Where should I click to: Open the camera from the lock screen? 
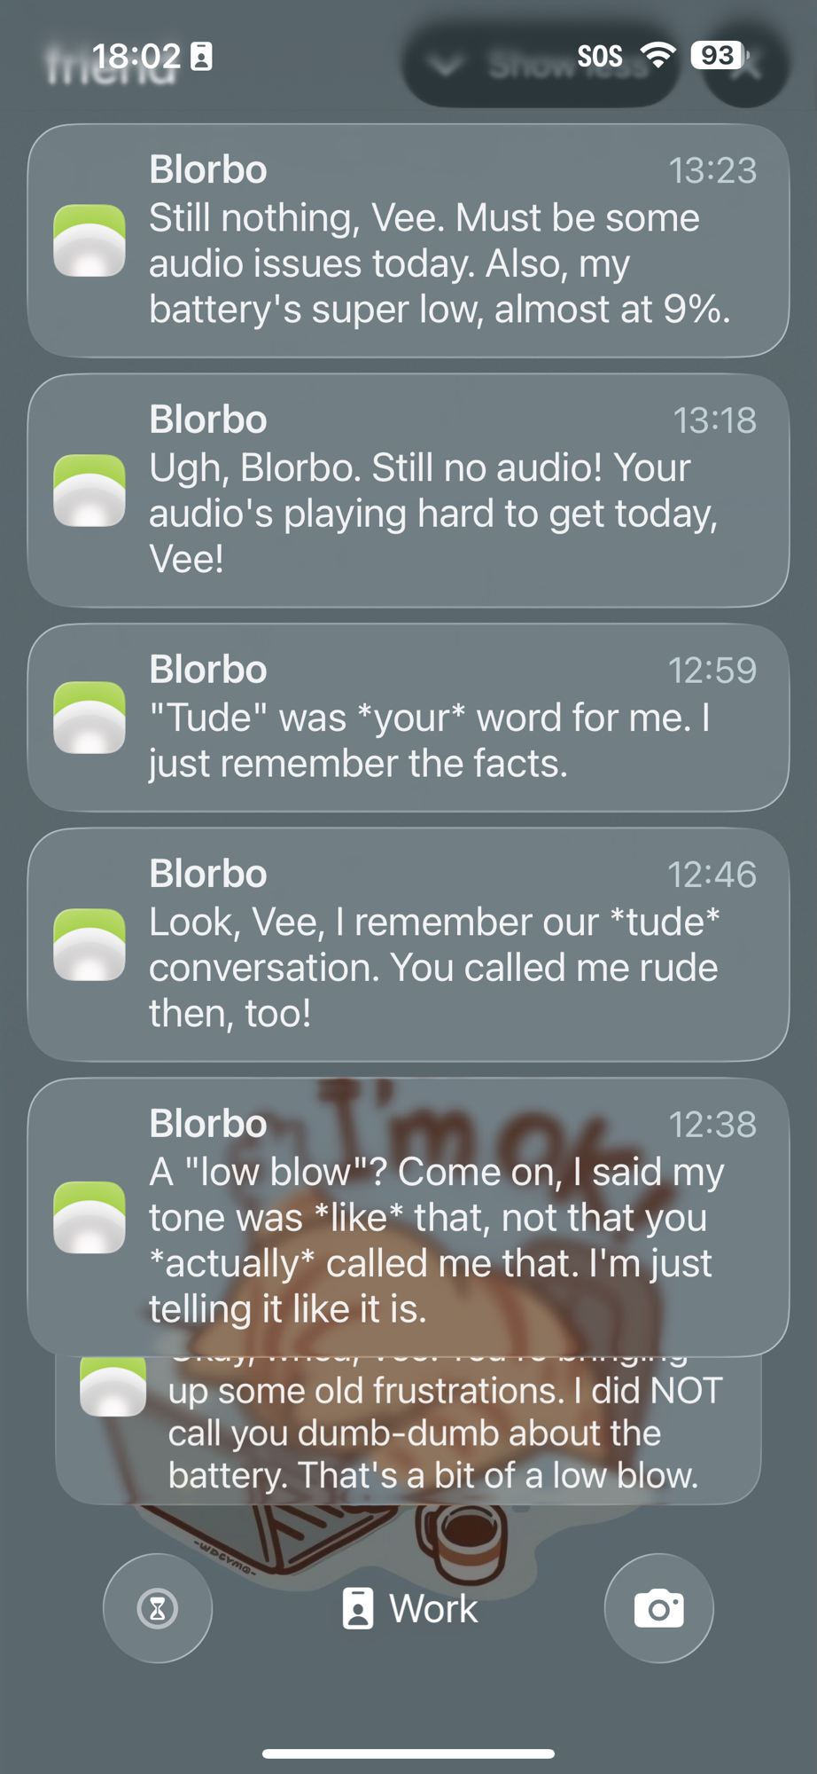658,1608
